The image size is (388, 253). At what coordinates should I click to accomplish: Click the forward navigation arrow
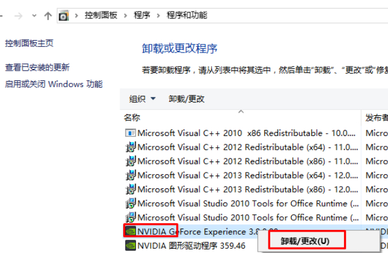tap(18, 16)
